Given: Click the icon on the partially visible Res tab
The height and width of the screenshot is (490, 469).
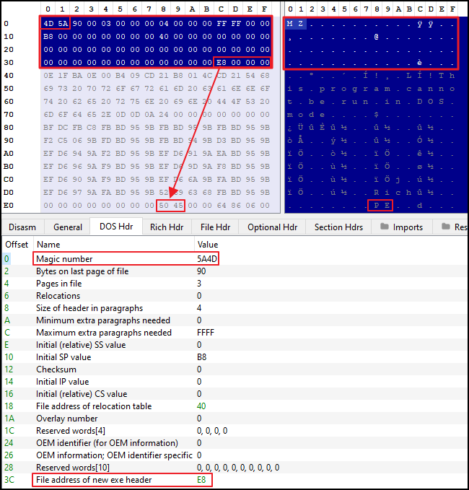Looking at the screenshot, I should tap(445, 227).
